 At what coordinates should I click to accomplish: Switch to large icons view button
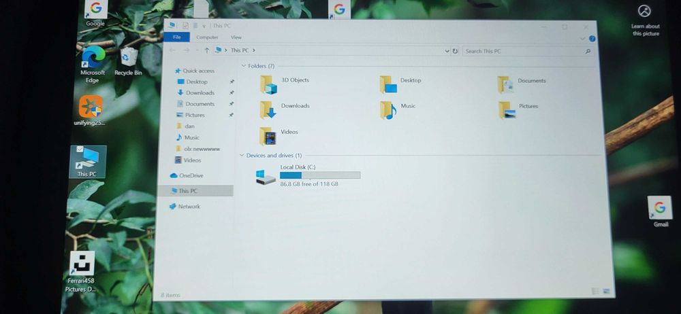[x=607, y=291]
